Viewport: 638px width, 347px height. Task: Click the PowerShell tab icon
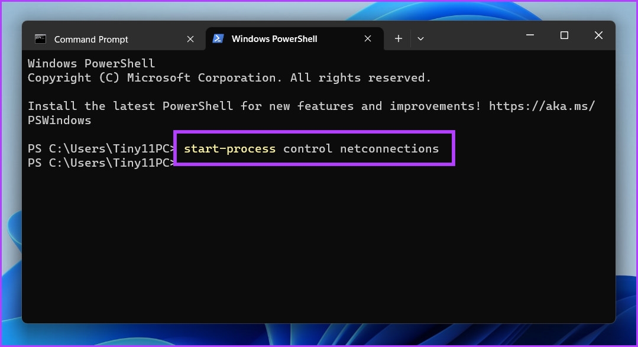(x=218, y=38)
